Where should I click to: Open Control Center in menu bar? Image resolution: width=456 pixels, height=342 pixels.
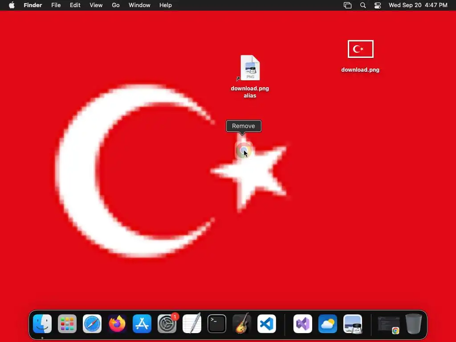coord(378,5)
